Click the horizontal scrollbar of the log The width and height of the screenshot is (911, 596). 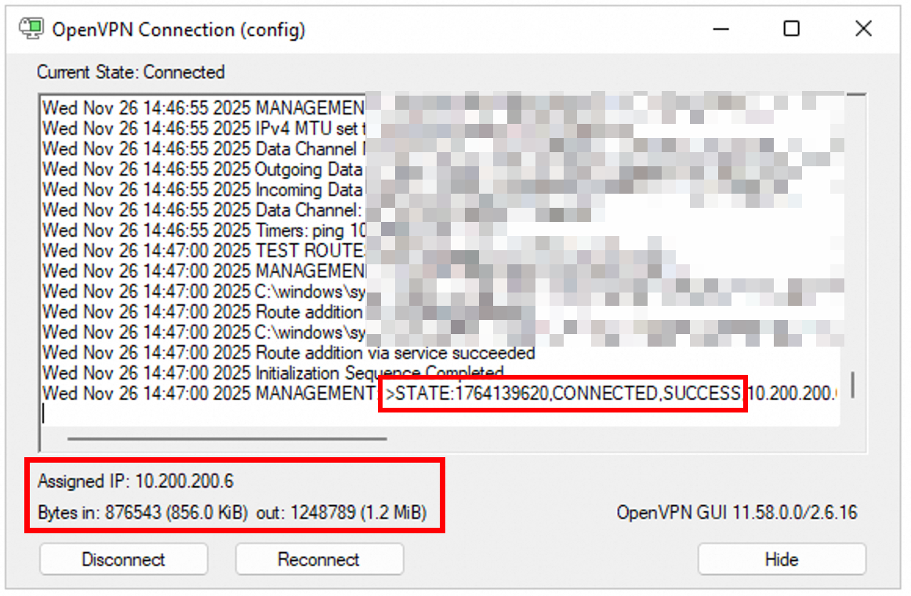click(227, 439)
